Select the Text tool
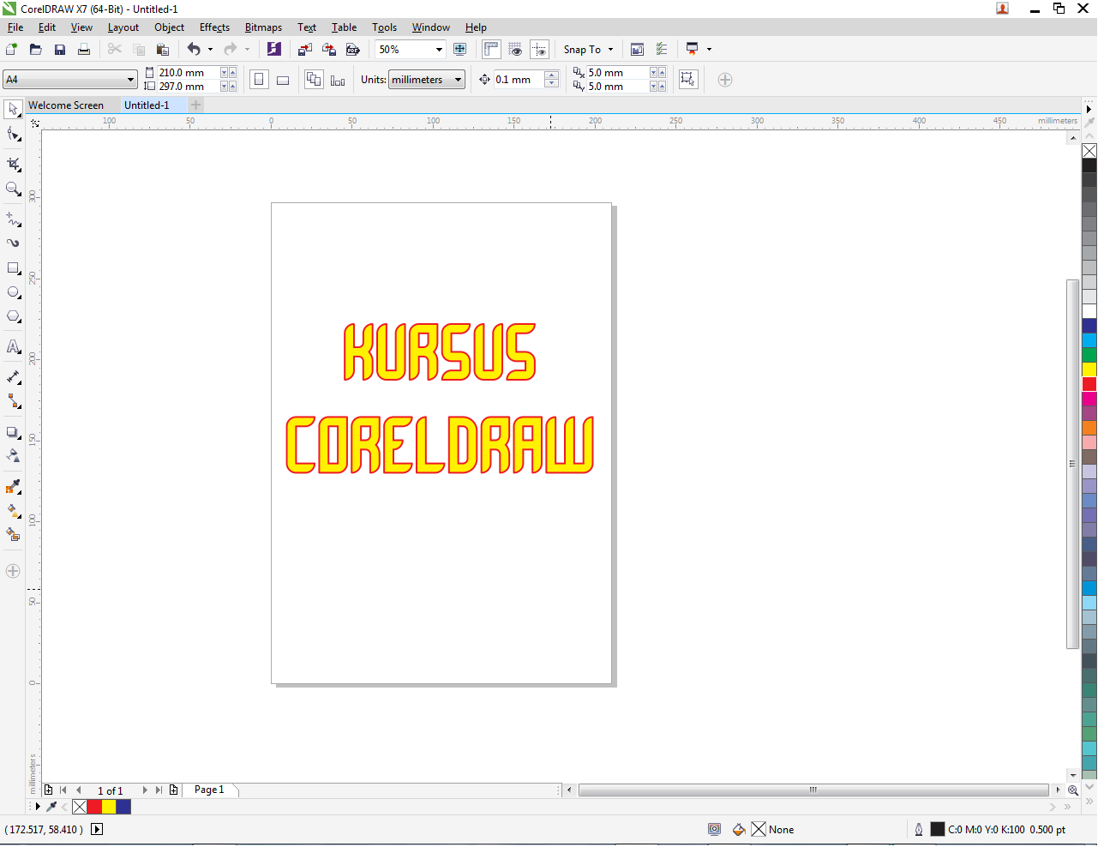Screen dimensions: 1104x847 click(13, 347)
